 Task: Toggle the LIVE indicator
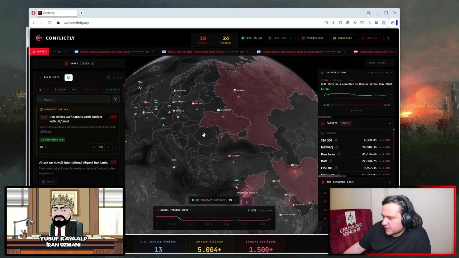pyautogui.click(x=246, y=38)
